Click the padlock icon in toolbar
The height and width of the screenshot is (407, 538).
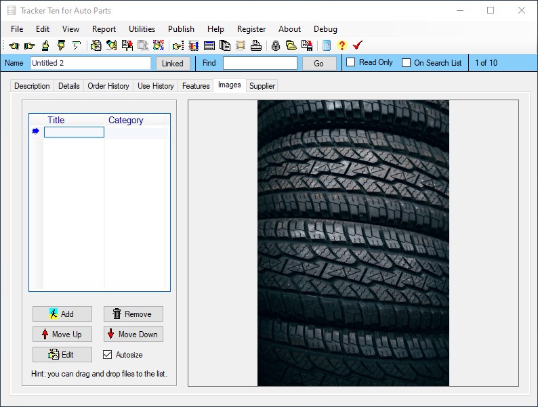pos(276,46)
